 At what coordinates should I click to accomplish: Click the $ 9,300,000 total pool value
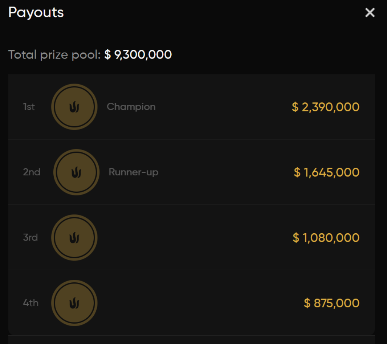[x=138, y=55]
